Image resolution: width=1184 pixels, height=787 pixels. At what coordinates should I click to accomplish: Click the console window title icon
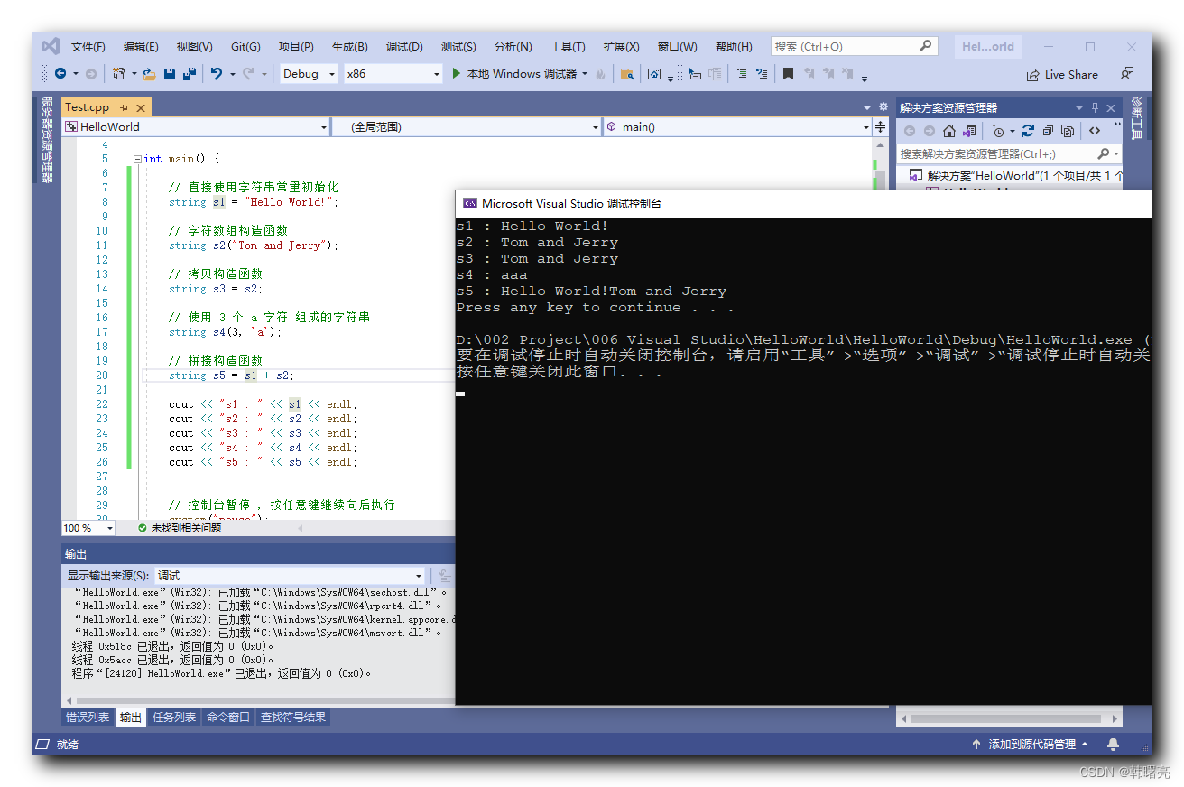tap(469, 204)
